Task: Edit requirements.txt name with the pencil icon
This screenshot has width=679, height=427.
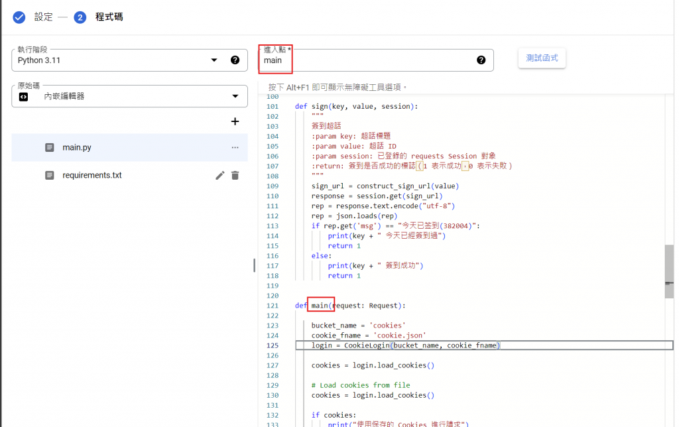Action: pyautogui.click(x=220, y=176)
